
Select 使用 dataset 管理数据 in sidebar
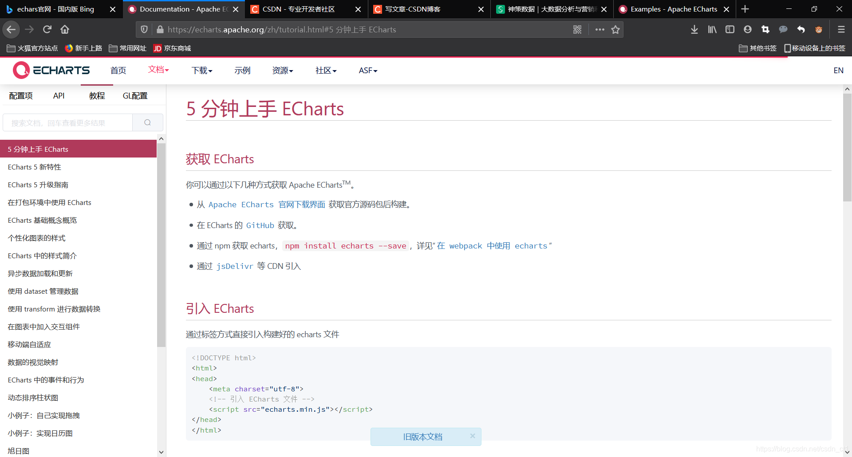(78, 291)
